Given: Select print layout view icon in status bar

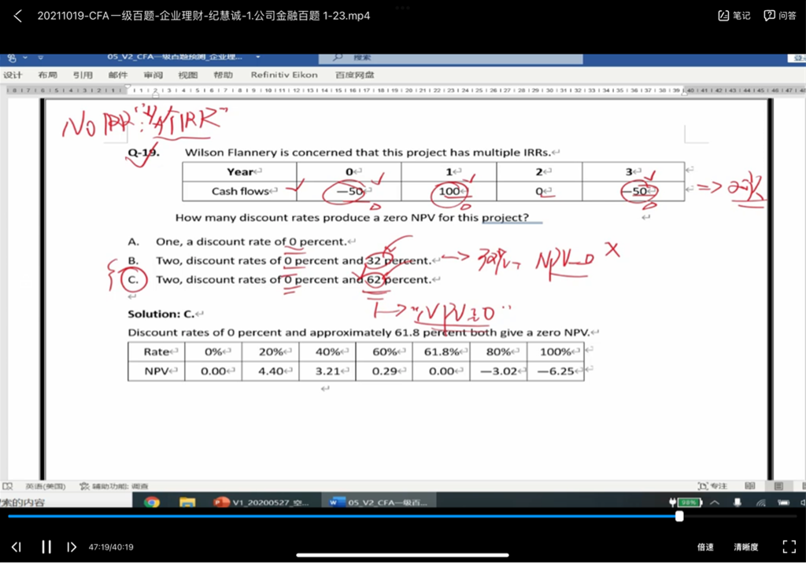Looking at the screenshot, I should [x=778, y=486].
